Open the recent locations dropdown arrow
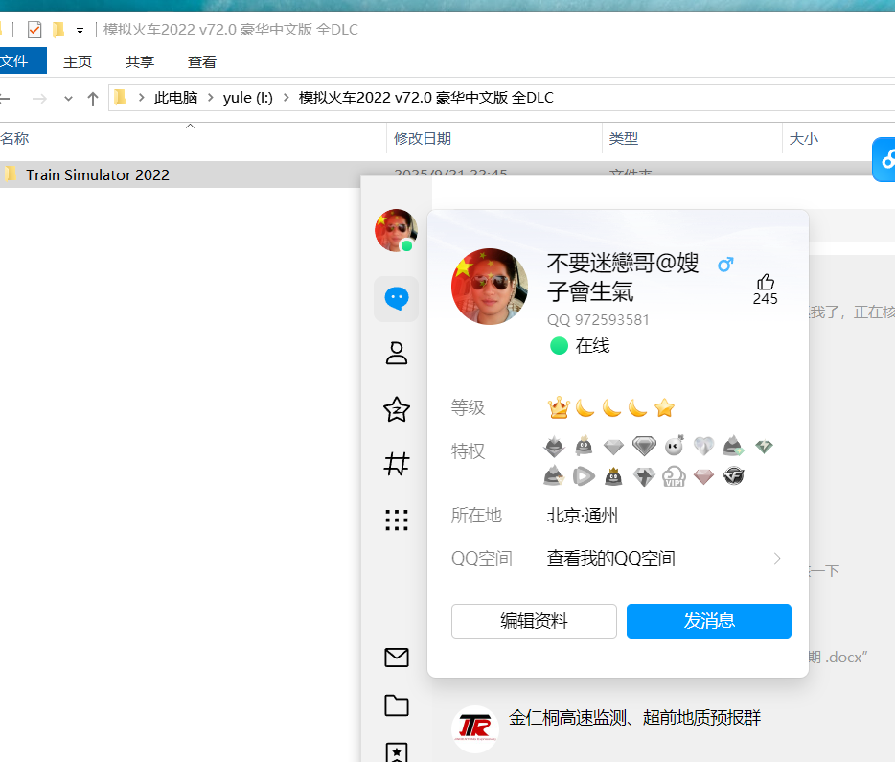Image resolution: width=895 pixels, height=762 pixels. point(68,98)
